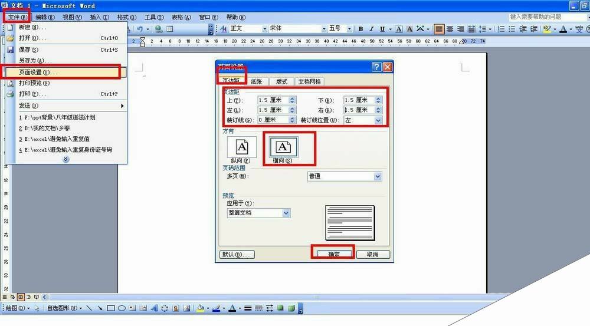Click the 确定 OK button
The image size is (590, 326).
pyautogui.click(x=334, y=255)
